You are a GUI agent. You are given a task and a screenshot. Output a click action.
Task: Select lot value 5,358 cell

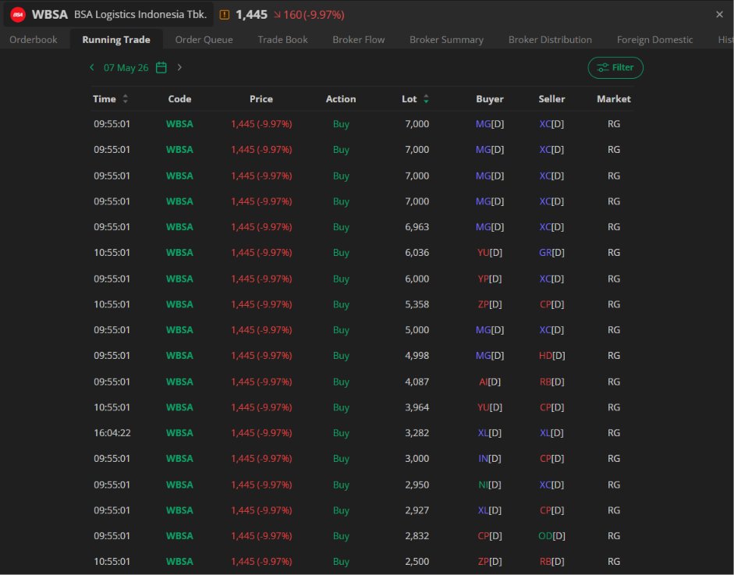(x=417, y=304)
